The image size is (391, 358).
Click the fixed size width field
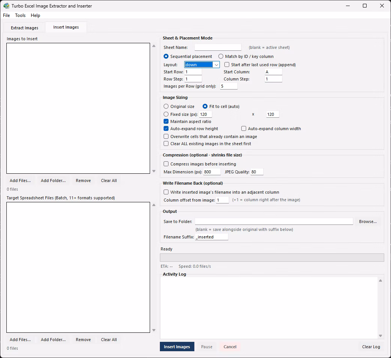tap(206, 114)
